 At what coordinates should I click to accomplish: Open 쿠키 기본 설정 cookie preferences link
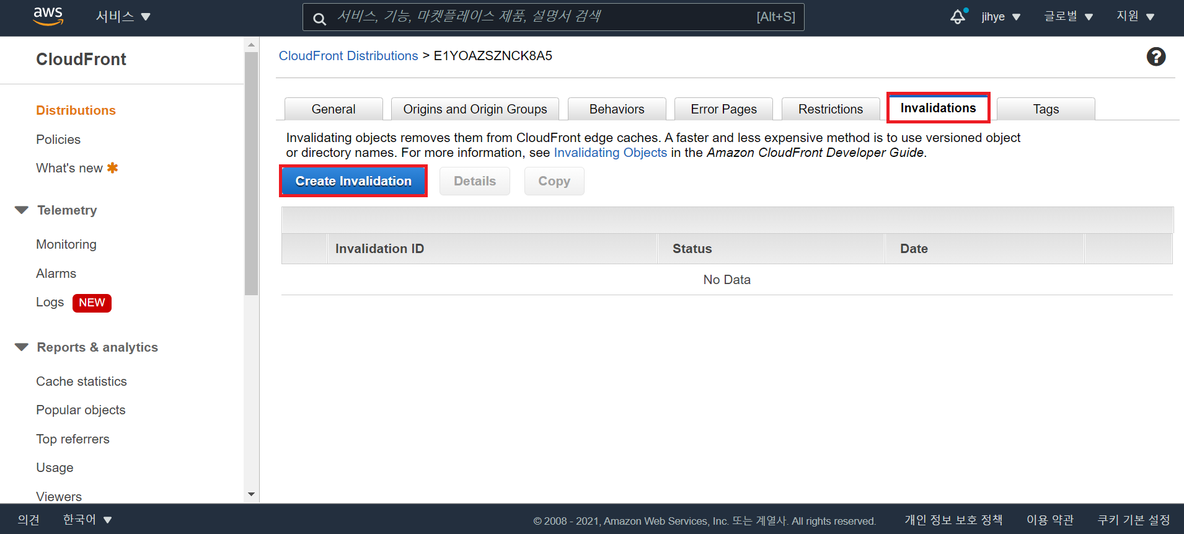pos(1134,520)
